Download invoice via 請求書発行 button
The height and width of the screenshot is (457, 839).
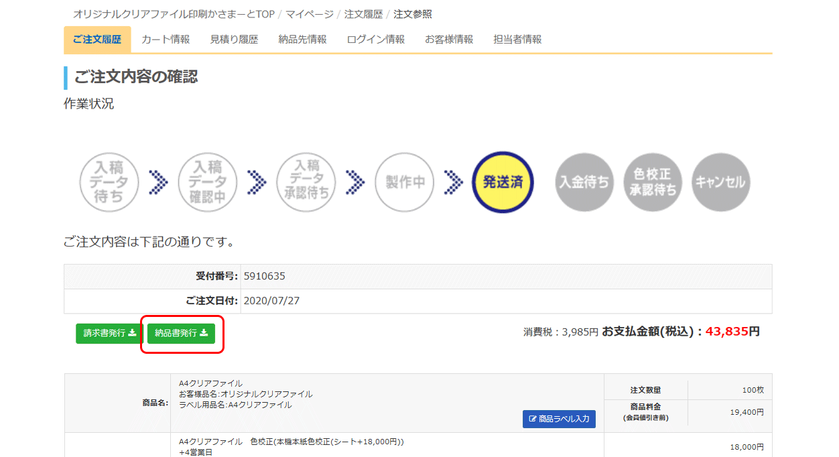click(109, 333)
